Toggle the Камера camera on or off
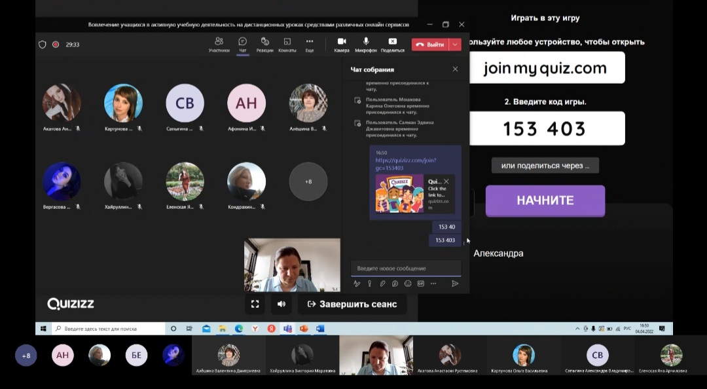Image resolution: width=707 pixels, height=389 pixels. [x=342, y=44]
